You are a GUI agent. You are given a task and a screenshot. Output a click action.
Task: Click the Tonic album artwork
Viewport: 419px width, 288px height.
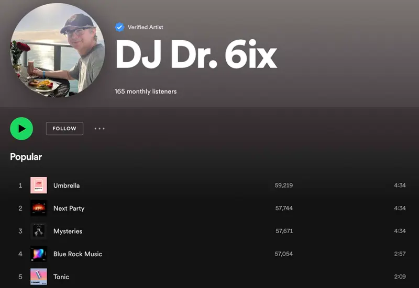click(x=38, y=277)
